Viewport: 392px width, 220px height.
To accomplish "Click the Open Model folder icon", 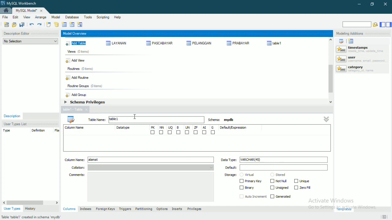I will pyautogui.click(x=14, y=25).
